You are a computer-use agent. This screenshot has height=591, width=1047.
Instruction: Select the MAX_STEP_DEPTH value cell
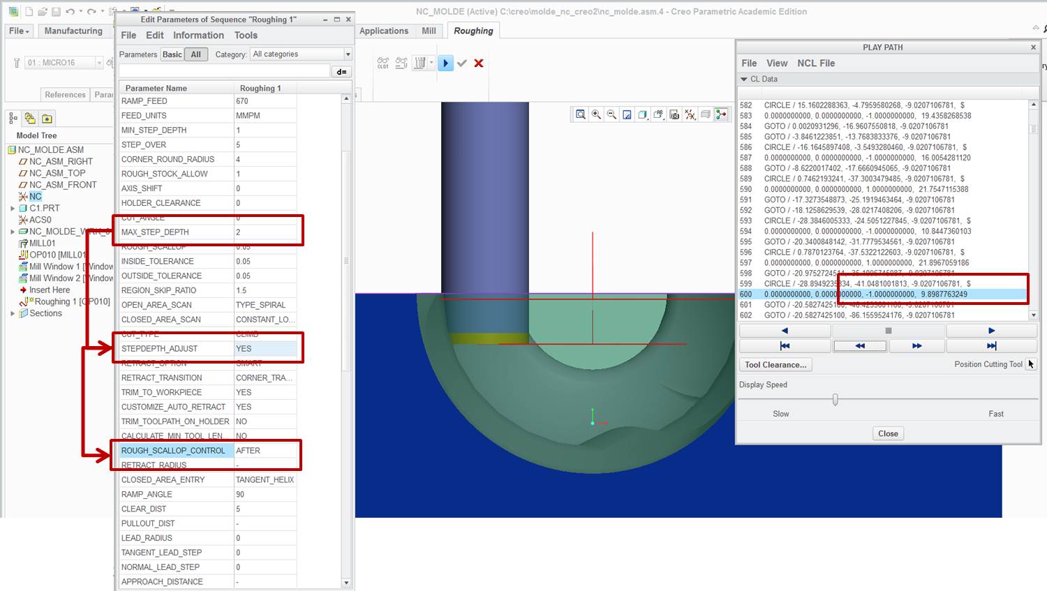pyautogui.click(x=265, y=232)
